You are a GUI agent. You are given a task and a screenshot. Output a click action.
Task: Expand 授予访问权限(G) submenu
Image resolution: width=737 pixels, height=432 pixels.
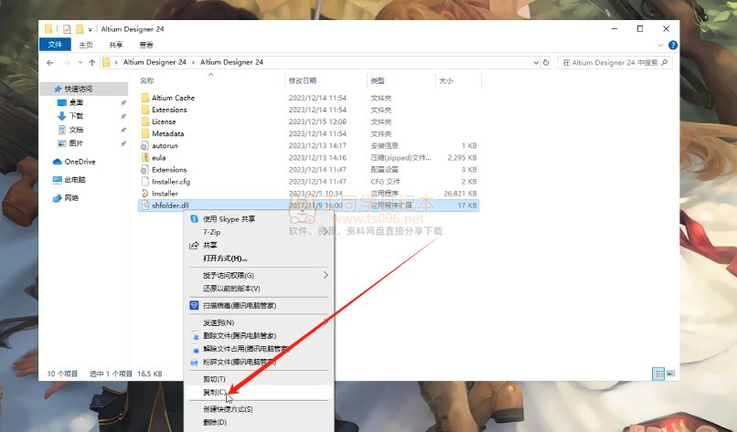[x=326, y=275]
